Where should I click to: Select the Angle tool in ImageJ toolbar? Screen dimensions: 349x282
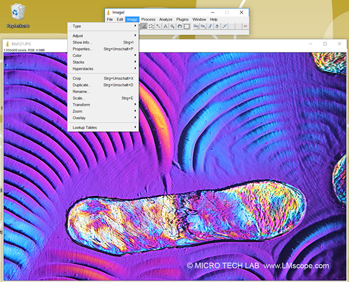click(144, 26)
